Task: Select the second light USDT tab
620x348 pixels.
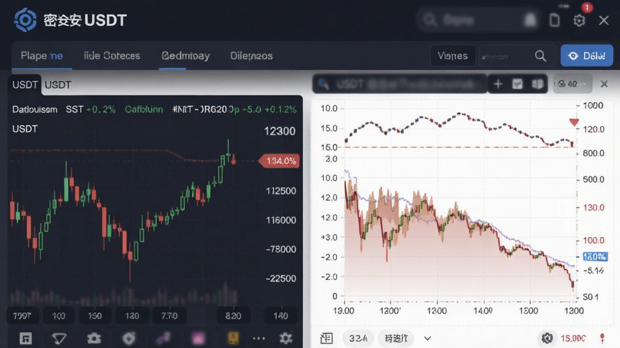Action: click(x=58, y=85)
